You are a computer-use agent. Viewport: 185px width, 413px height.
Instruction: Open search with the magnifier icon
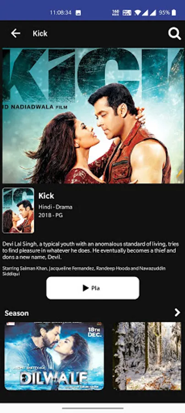pyautogui.click(x=174, y=33)
